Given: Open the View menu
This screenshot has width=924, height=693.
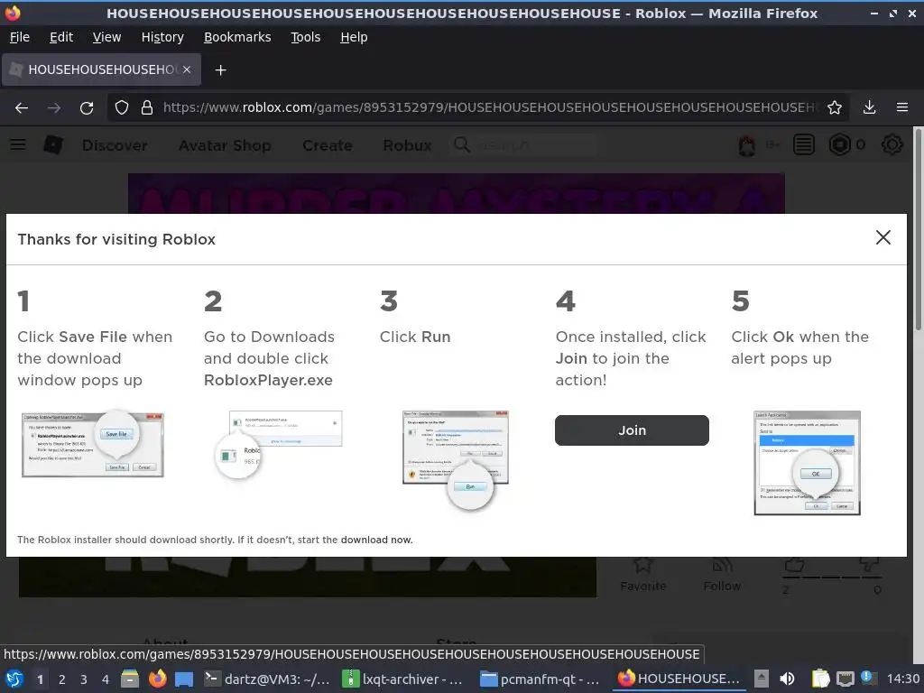Looking at the screenshot, I should [x=106, y=37].
